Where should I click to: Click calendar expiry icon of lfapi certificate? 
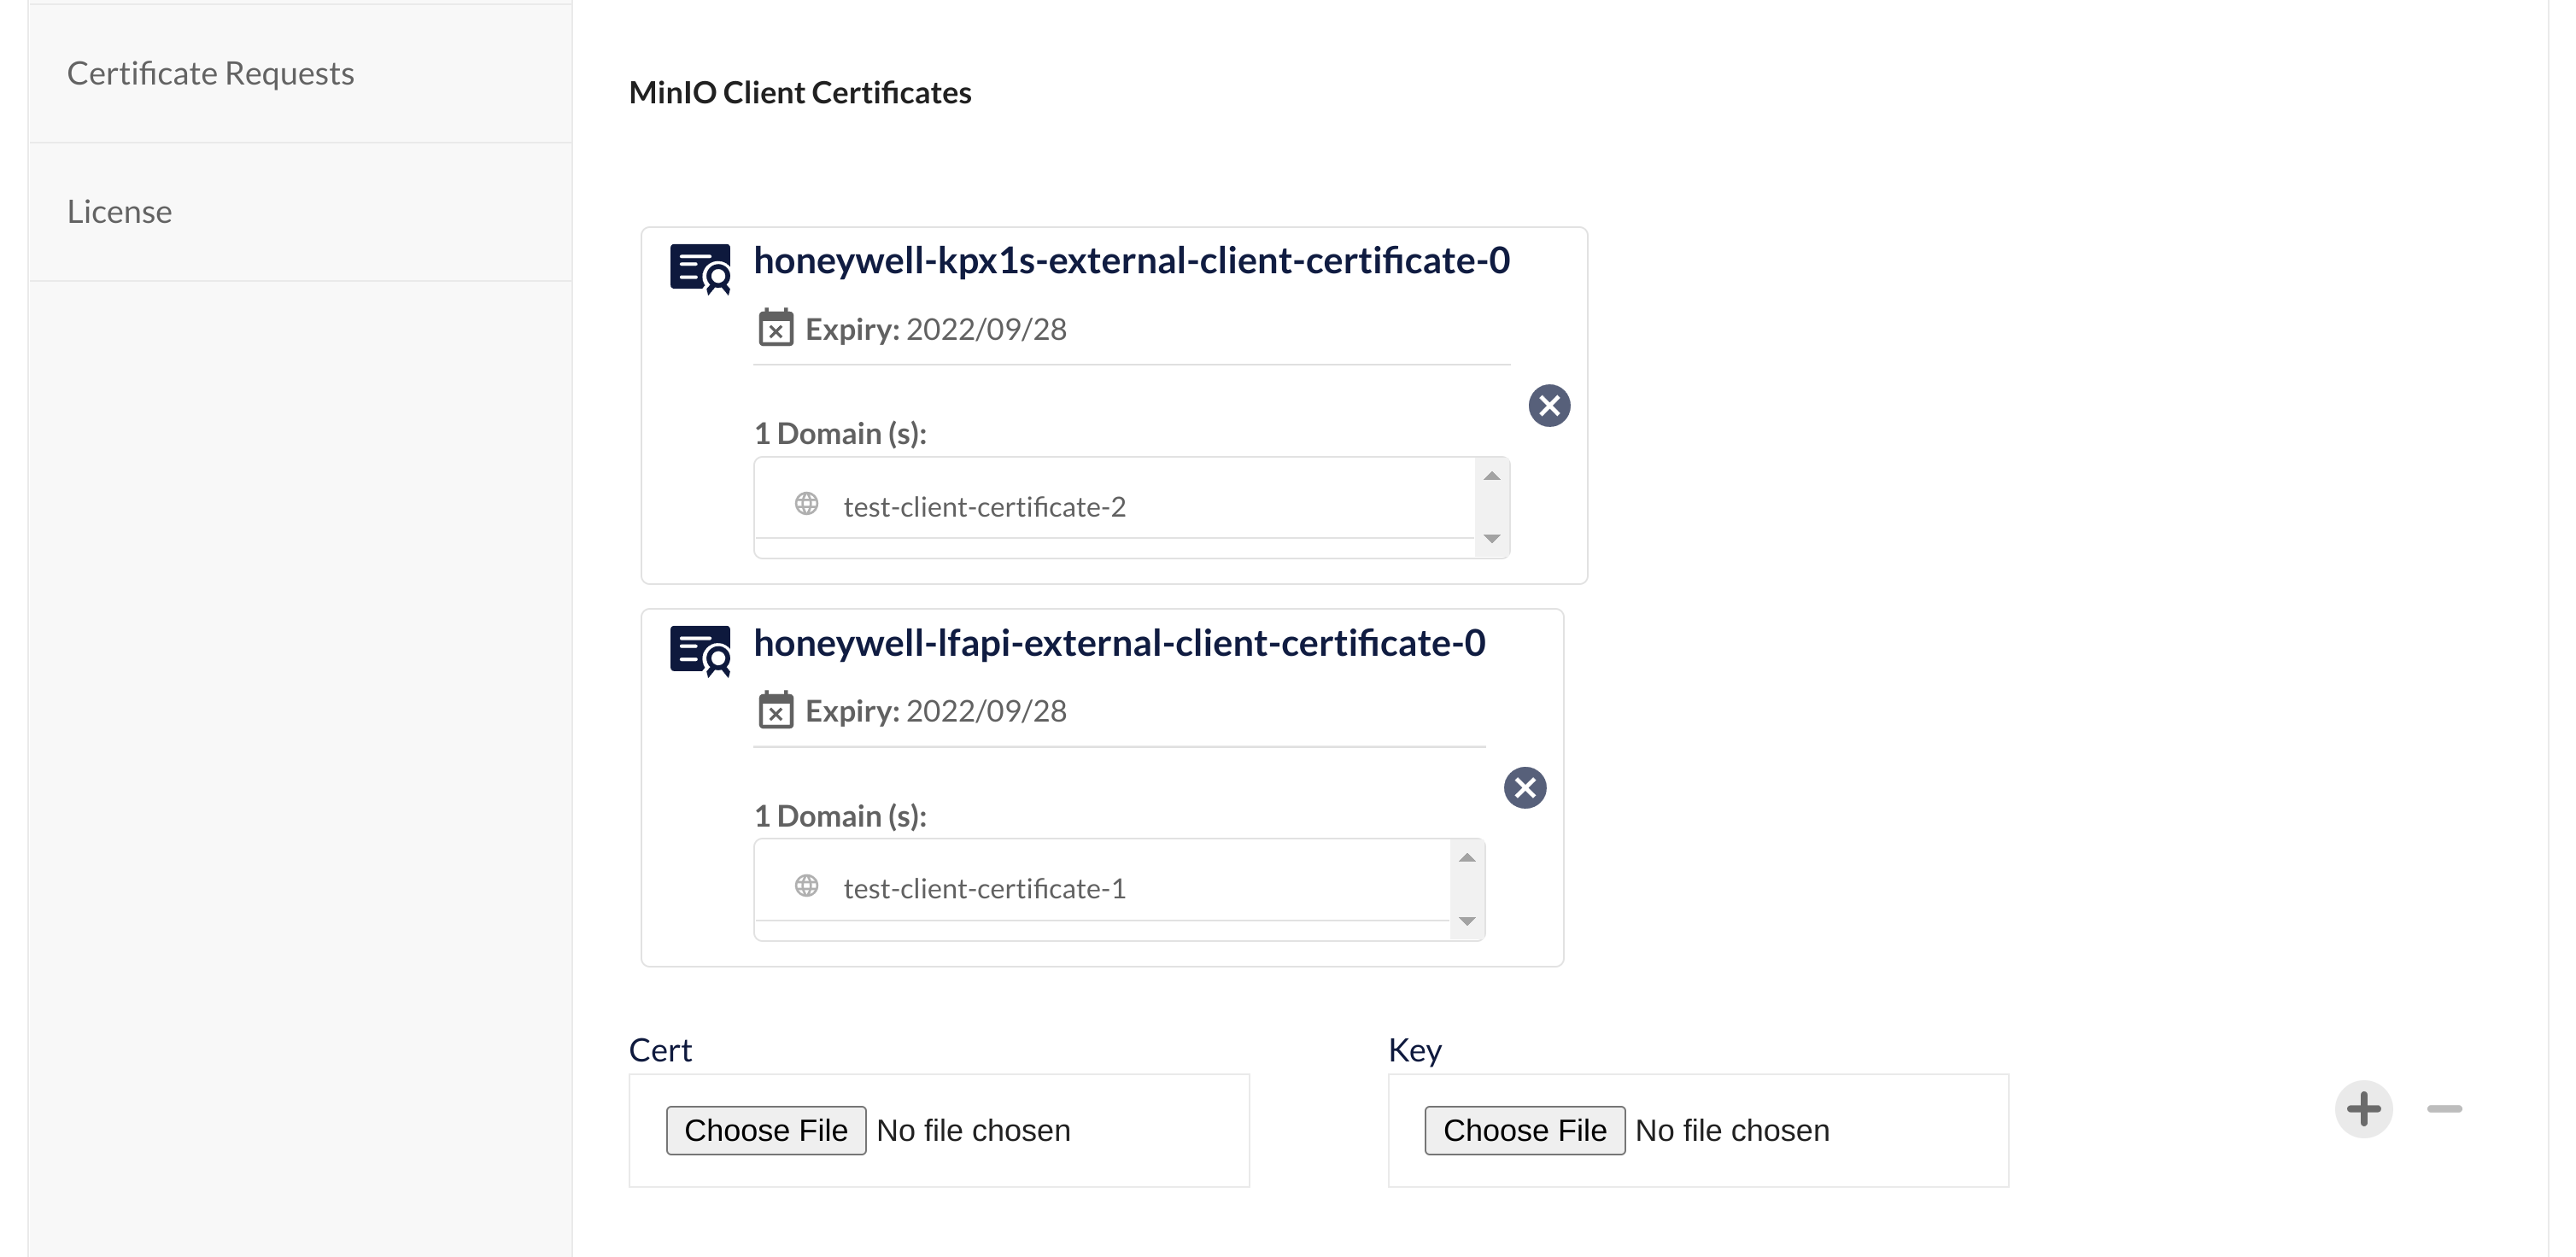pos(775,710)
